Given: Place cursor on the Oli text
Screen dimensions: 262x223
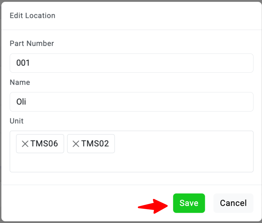Looking at the screenshot, I should click(21, 102).
